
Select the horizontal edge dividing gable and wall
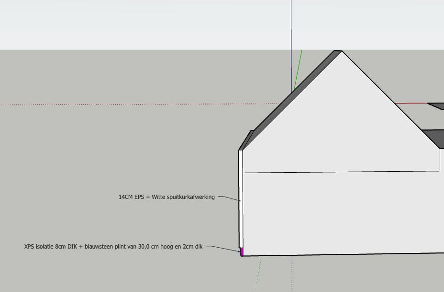341,172
